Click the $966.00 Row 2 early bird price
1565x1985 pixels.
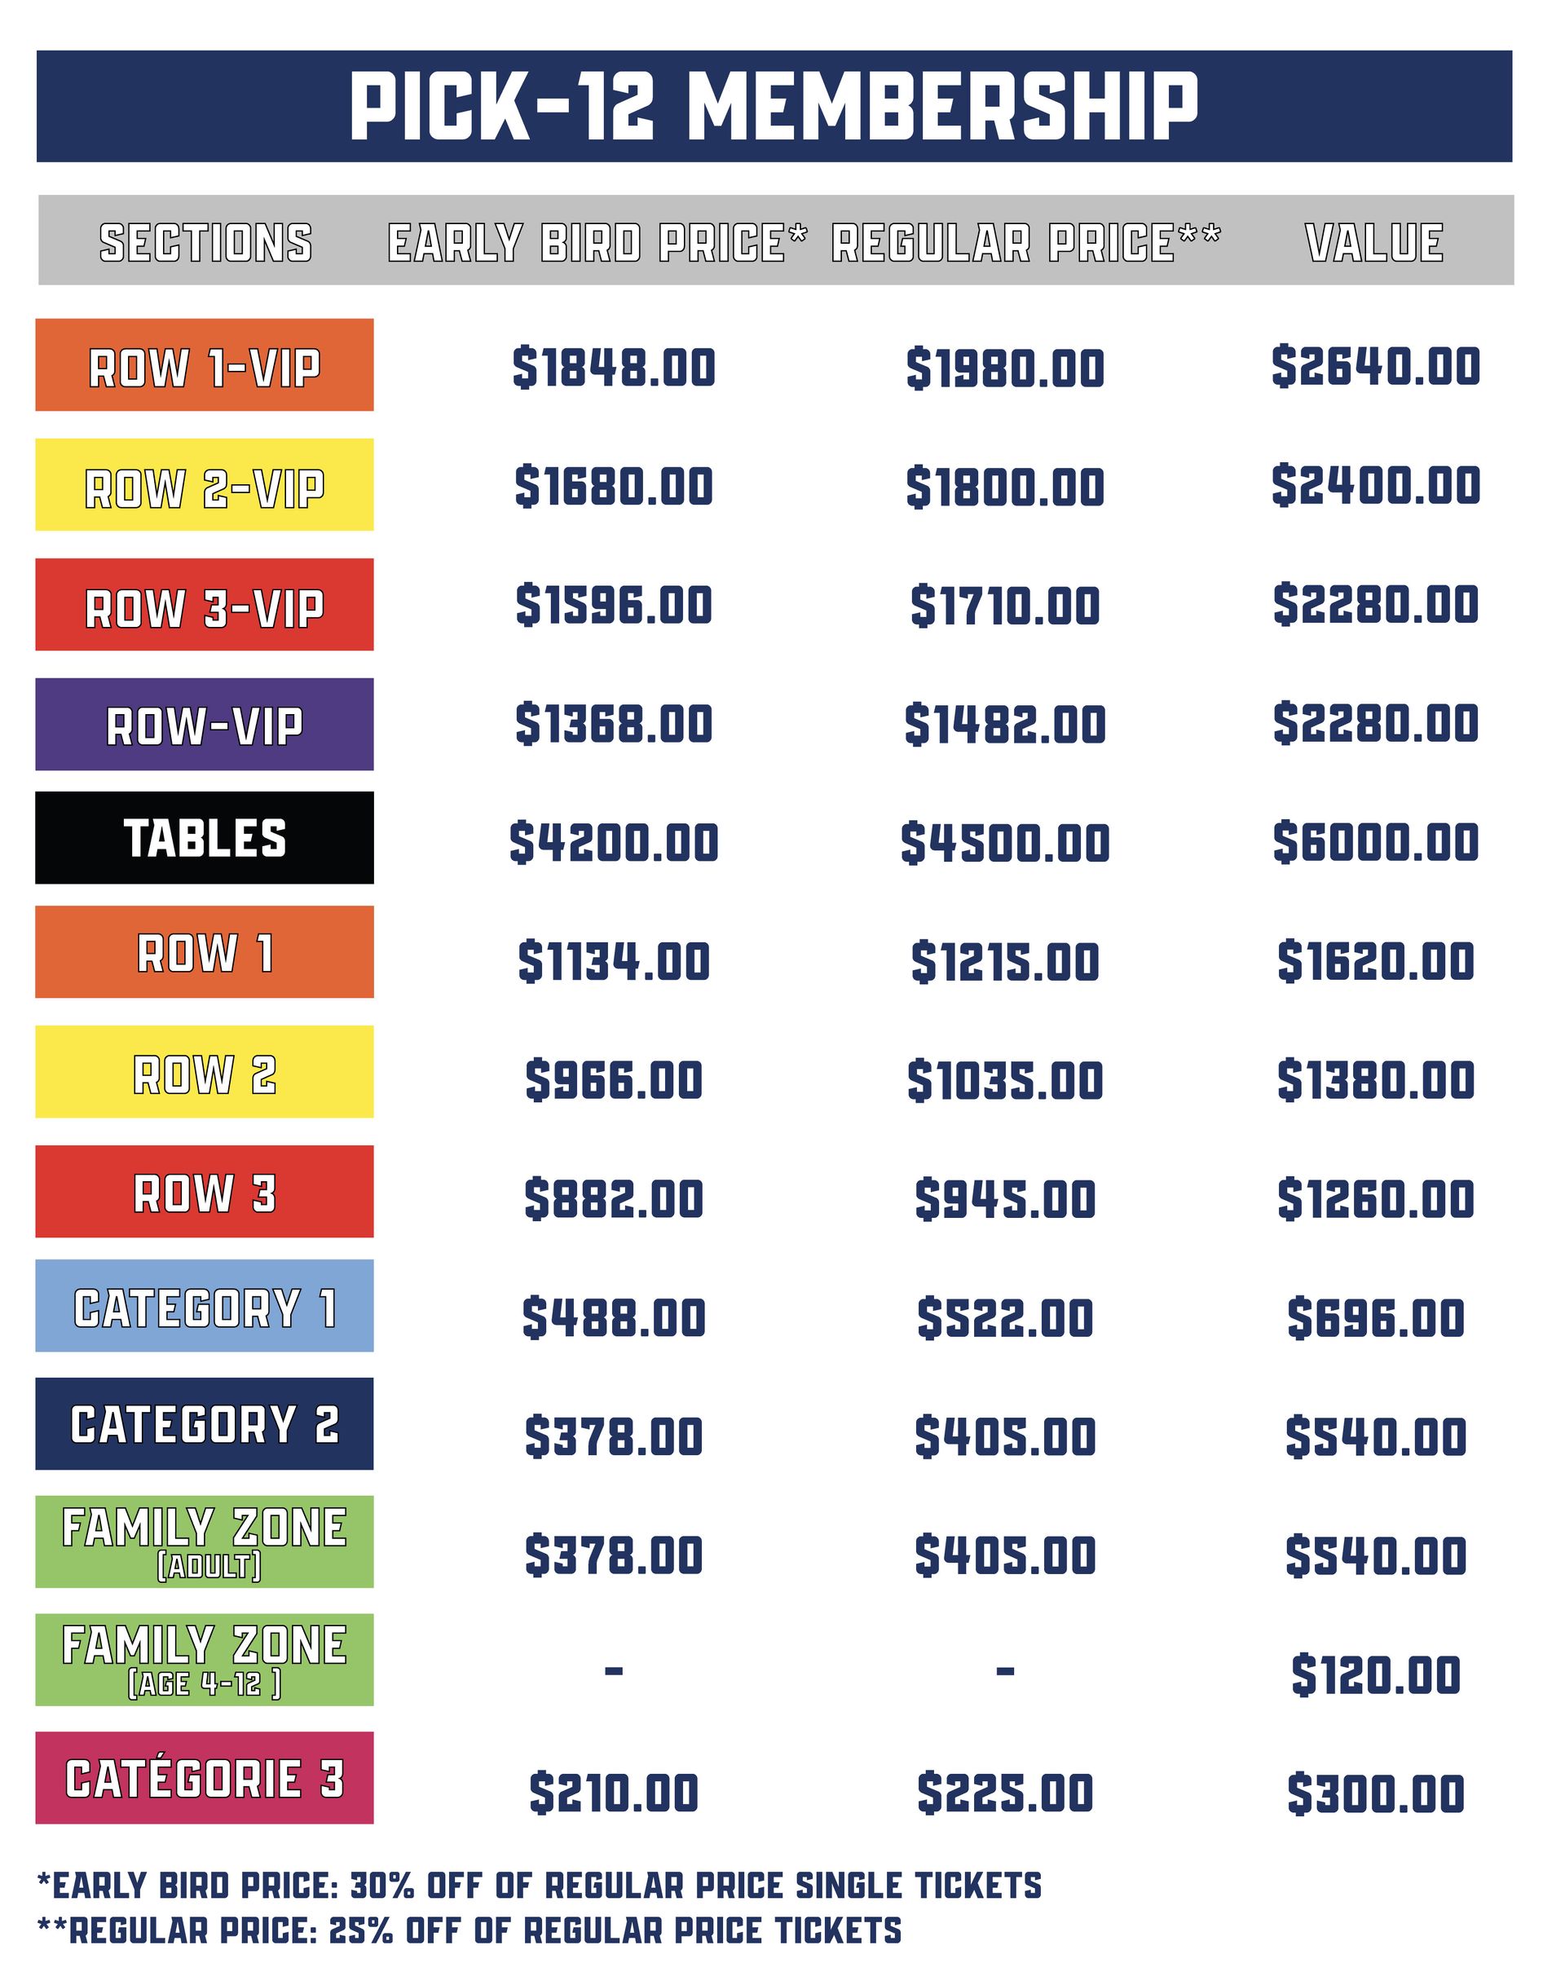point(614,1079)
